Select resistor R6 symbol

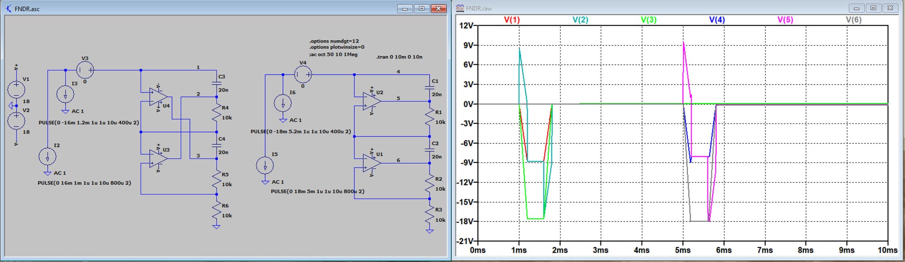[216, 211]
